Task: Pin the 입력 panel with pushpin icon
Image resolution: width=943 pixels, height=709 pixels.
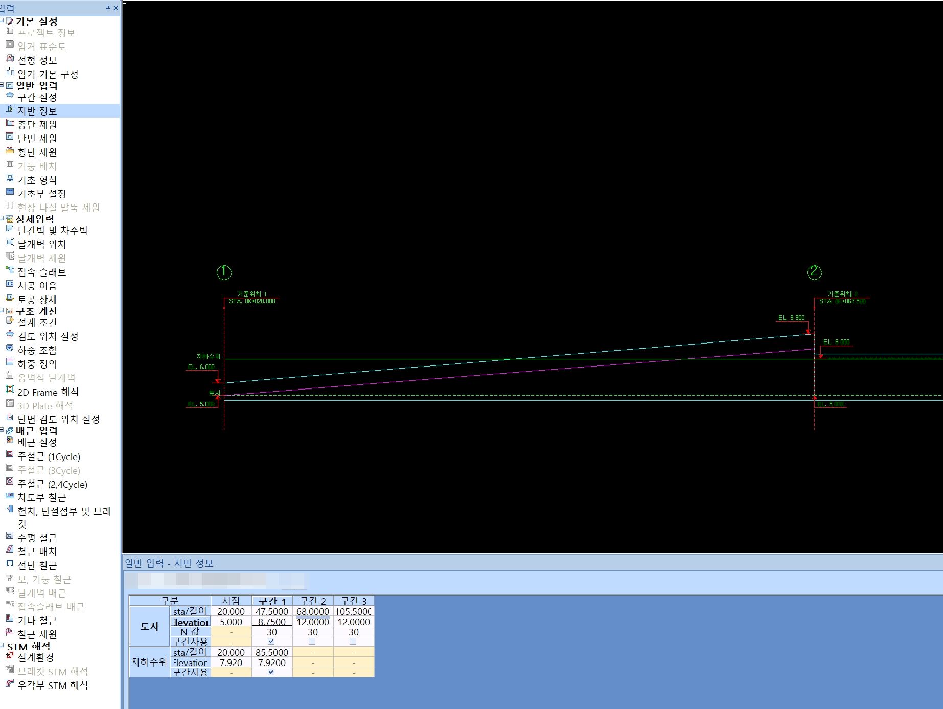Action: pos(108,8)
